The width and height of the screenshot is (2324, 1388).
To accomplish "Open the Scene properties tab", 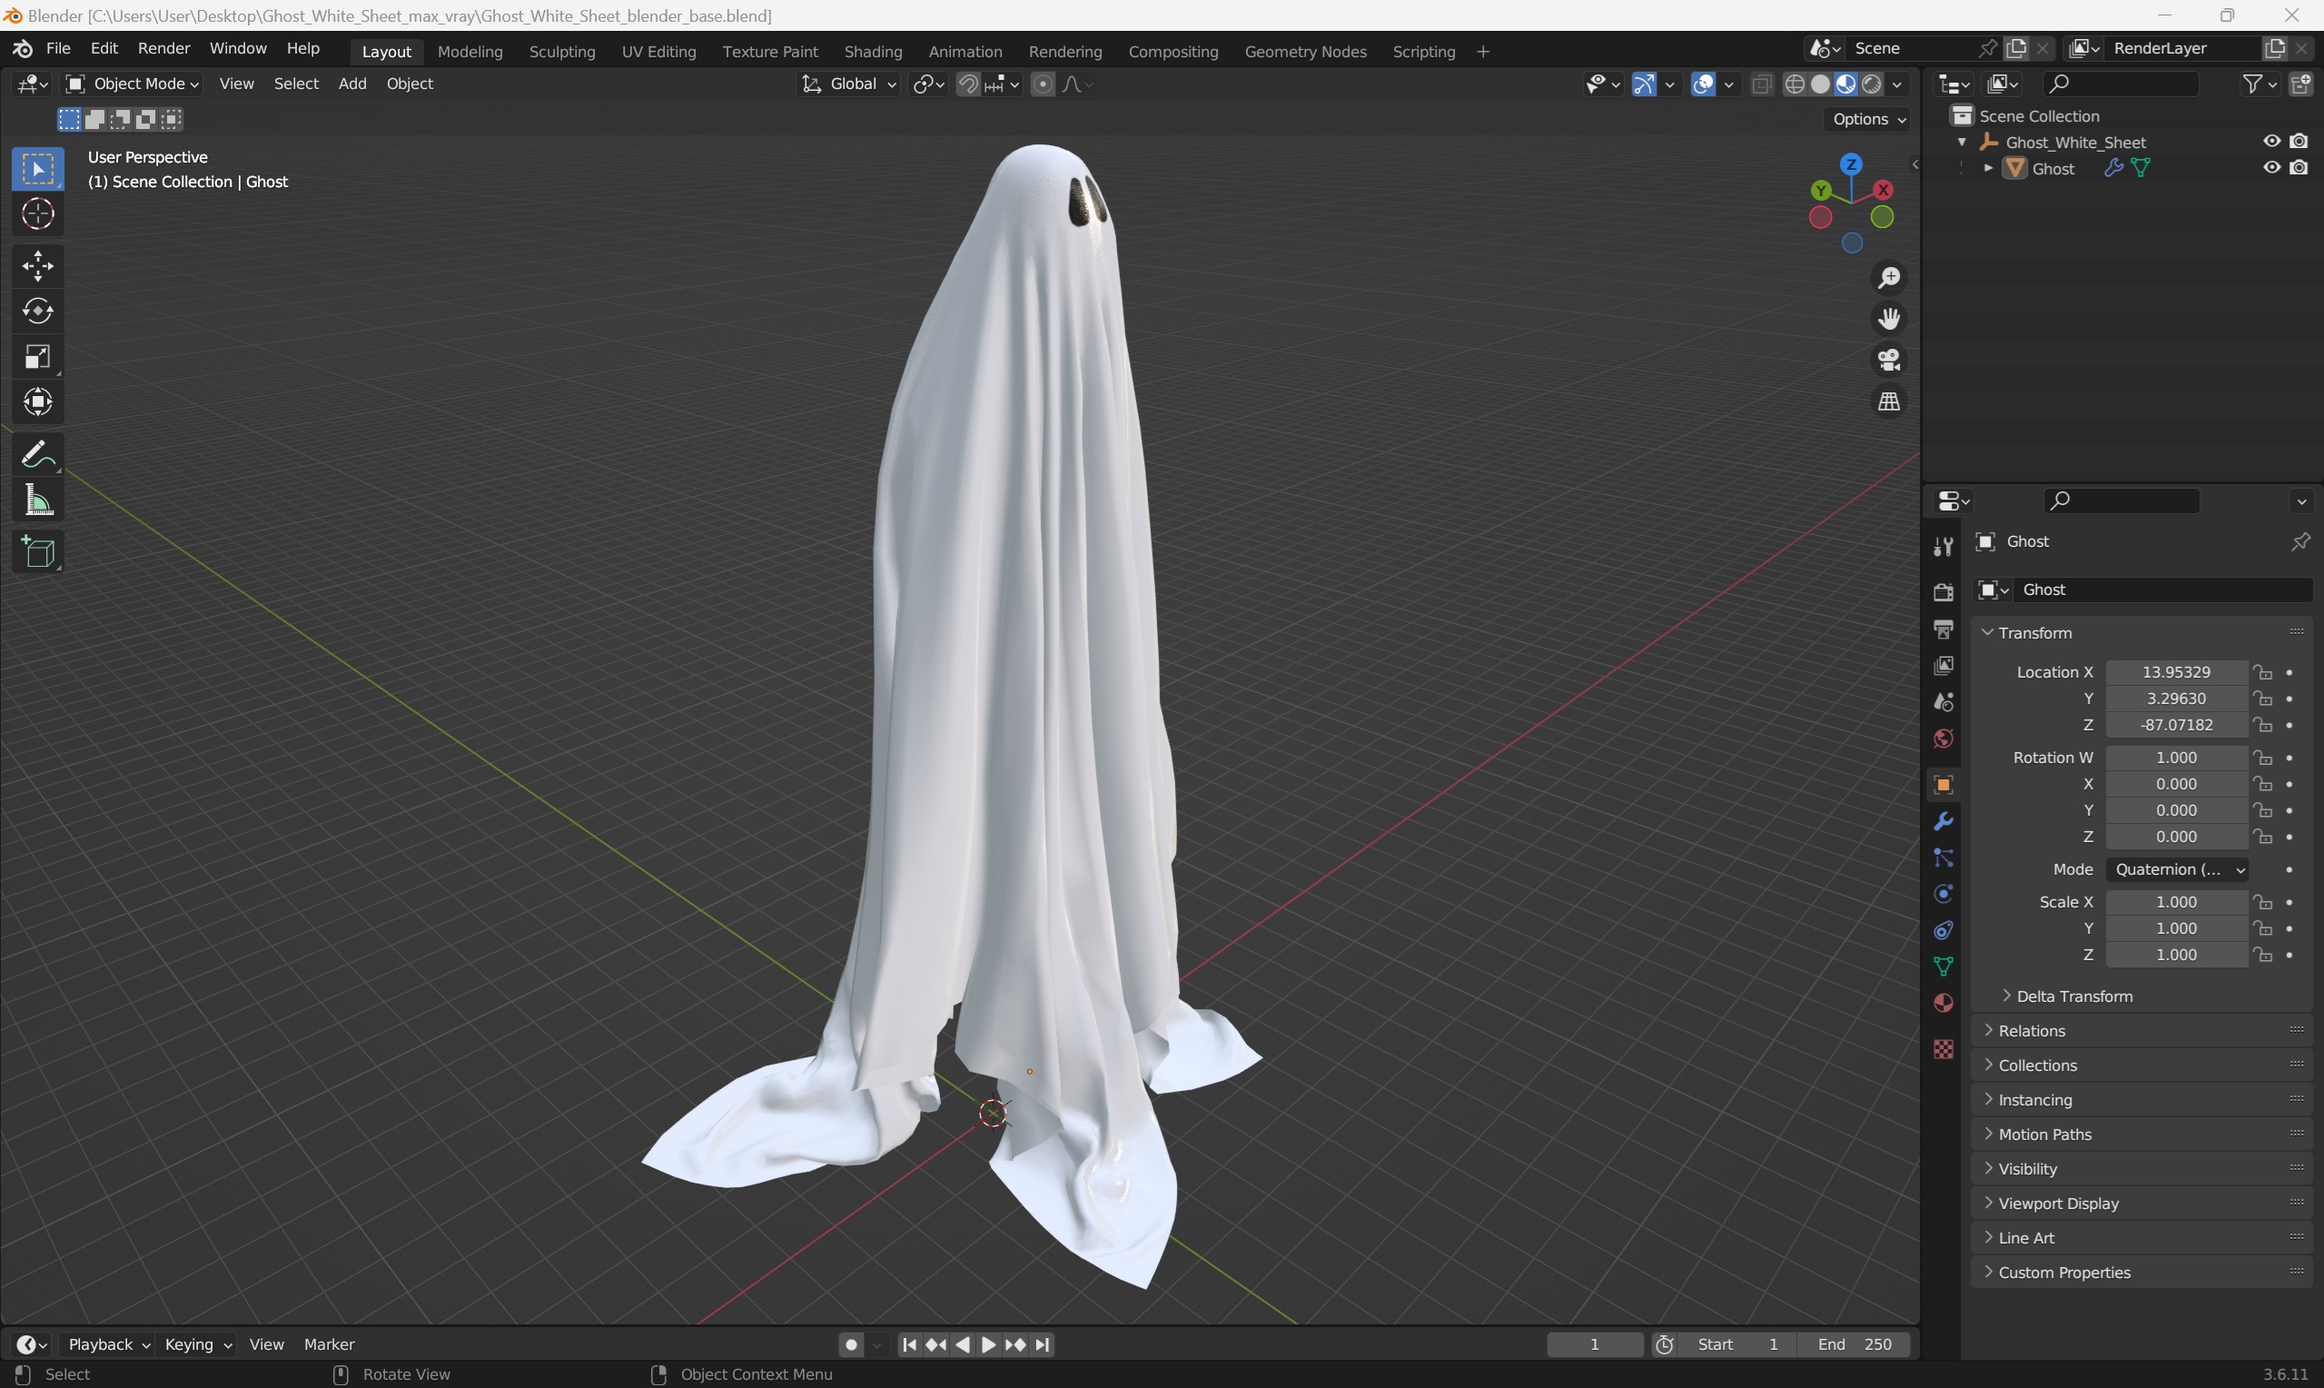I will pos(1943,701).
